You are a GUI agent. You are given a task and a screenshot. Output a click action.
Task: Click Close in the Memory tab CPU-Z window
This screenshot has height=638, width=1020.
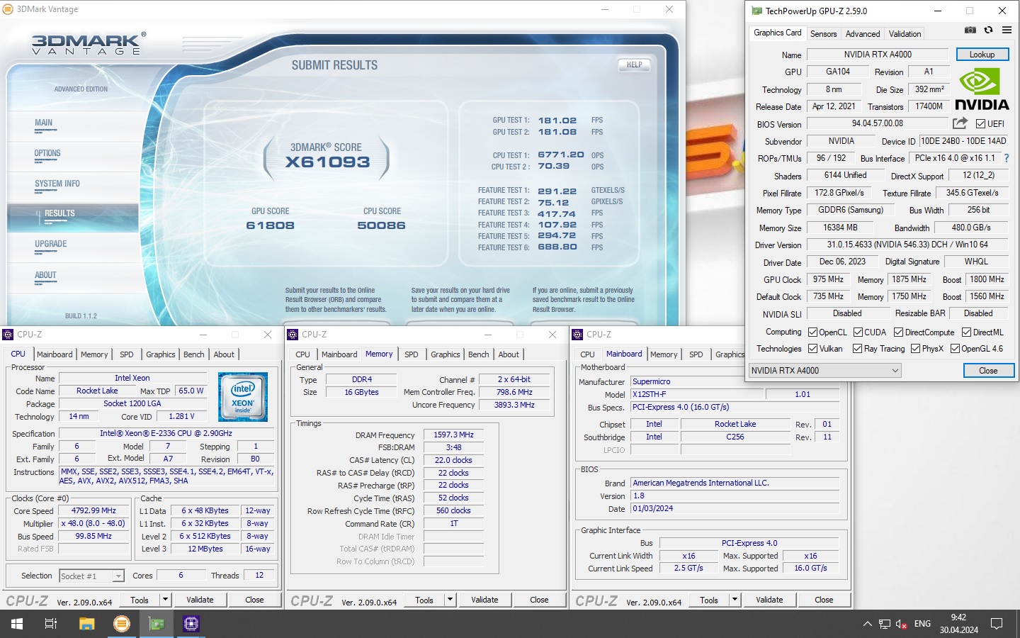[539, 600]
